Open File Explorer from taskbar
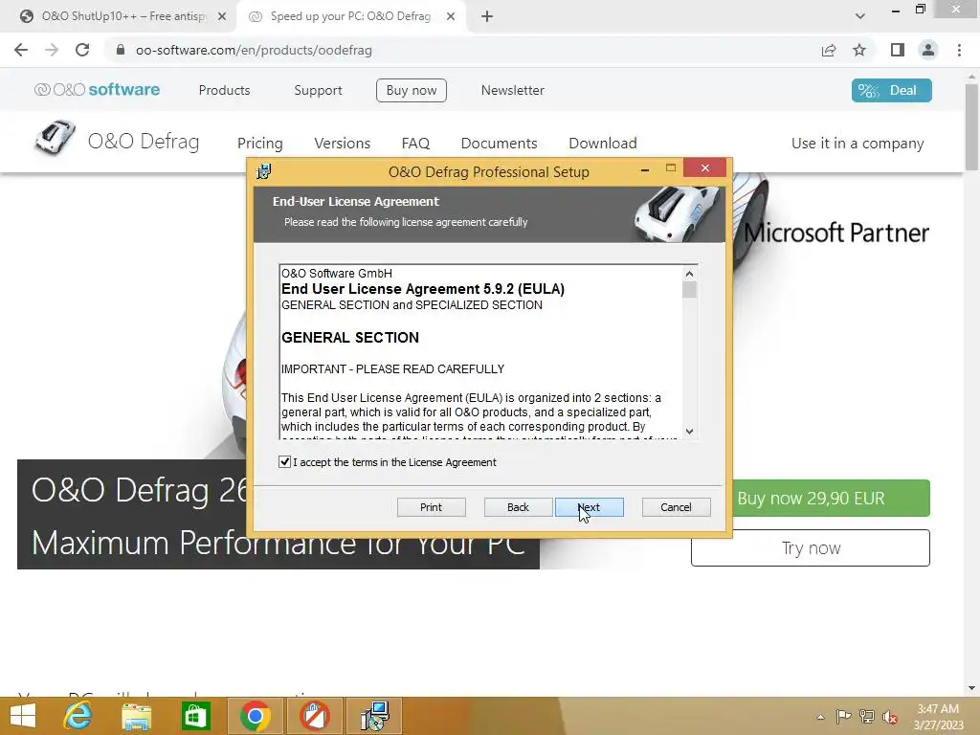Image resolution: width=980 pixels, height=735 pixels. [x=137, y=716]
